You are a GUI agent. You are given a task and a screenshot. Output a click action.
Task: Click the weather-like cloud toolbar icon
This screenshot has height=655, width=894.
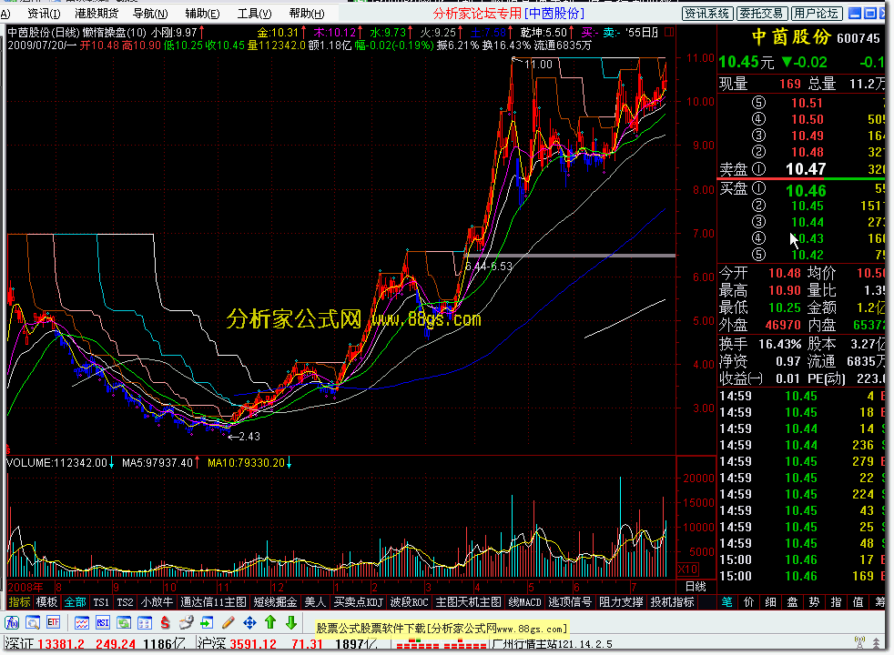[187, 622]
